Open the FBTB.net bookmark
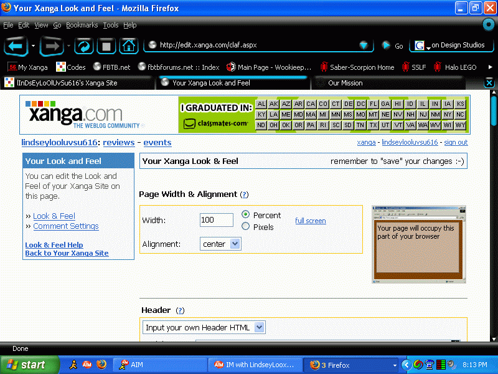 [112, 67]
